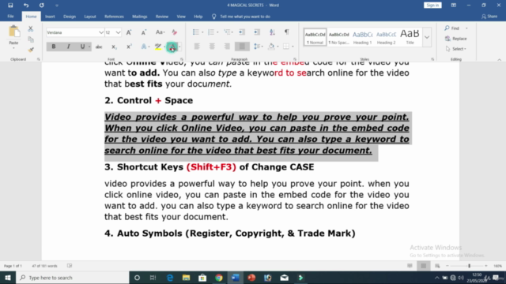Collapse the ribbon
The image size is (506, 284).
pos(499,60)
